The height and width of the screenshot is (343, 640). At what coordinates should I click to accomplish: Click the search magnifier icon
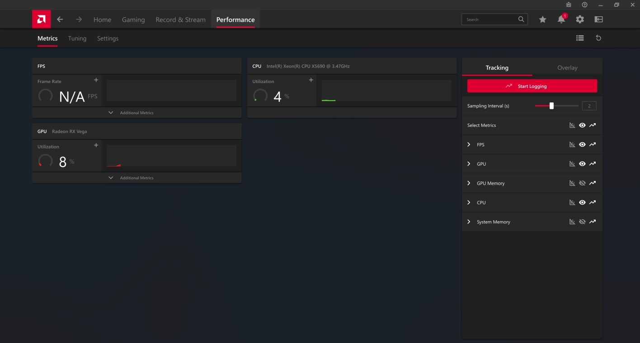[521, 19]
